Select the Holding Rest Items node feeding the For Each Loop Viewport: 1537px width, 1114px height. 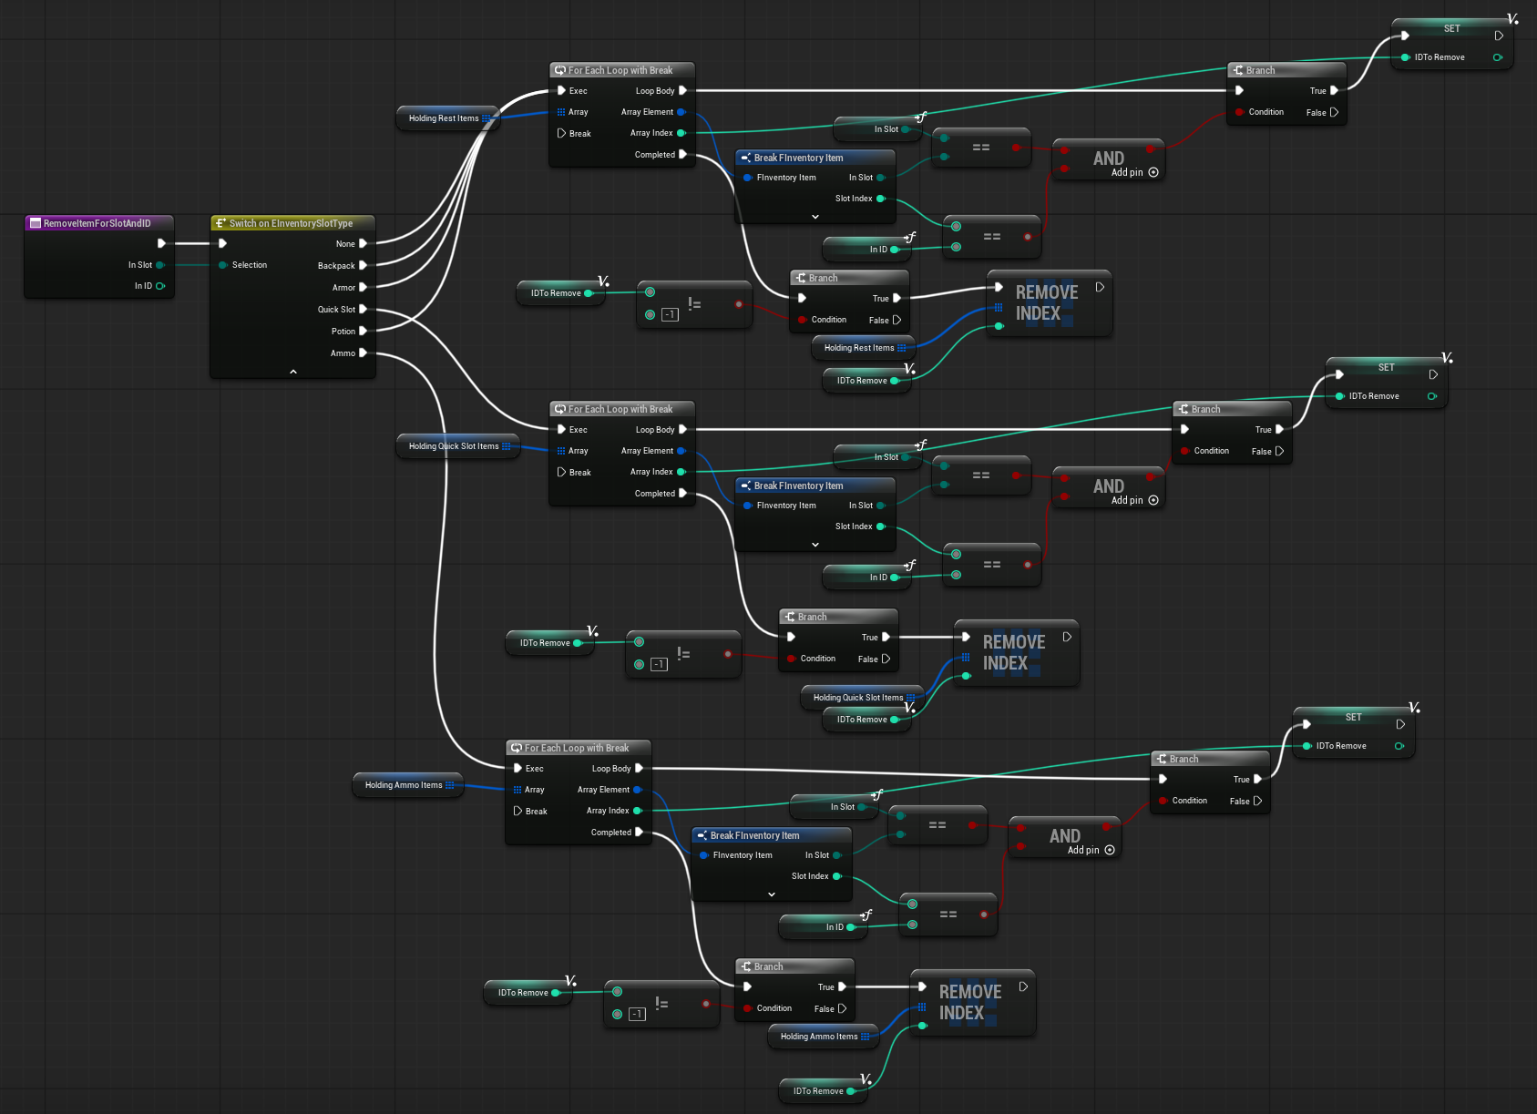click(444, 118)
